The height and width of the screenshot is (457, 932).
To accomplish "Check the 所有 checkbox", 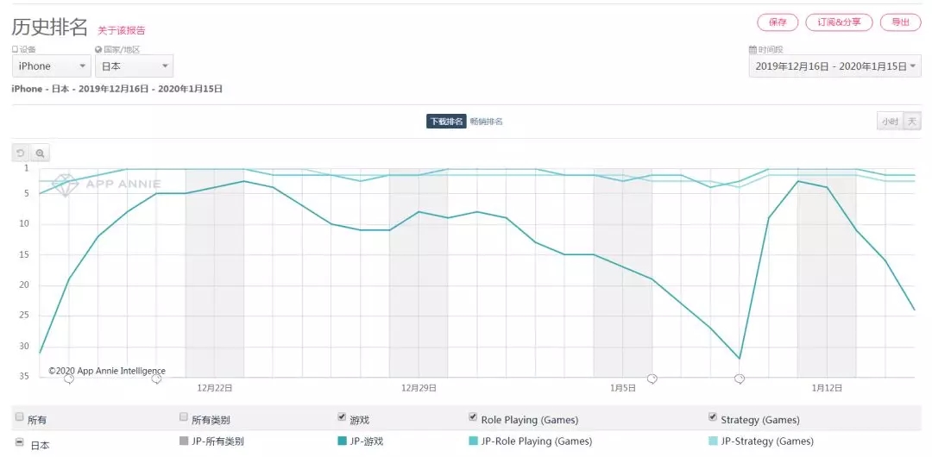I will (19, 417).
